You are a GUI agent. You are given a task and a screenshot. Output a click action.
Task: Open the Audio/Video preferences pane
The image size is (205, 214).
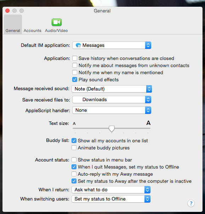[x=56, y=26]
